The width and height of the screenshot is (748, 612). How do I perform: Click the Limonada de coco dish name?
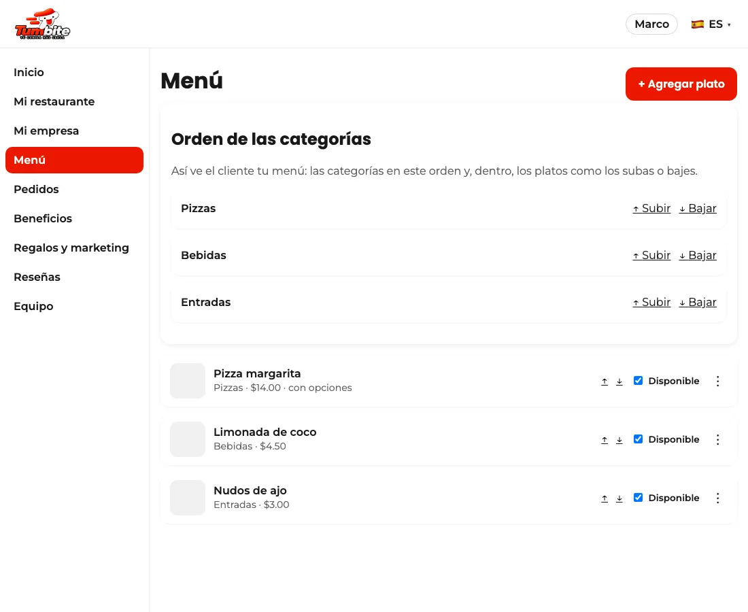(x=265, y=432)
